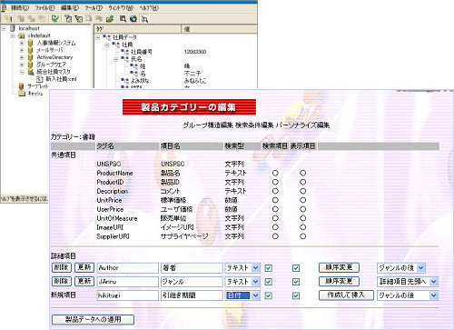This screenshot has height=330, width=454.
Task: Click the database icon beside 人事情報システム
Action: pos(30,43)
